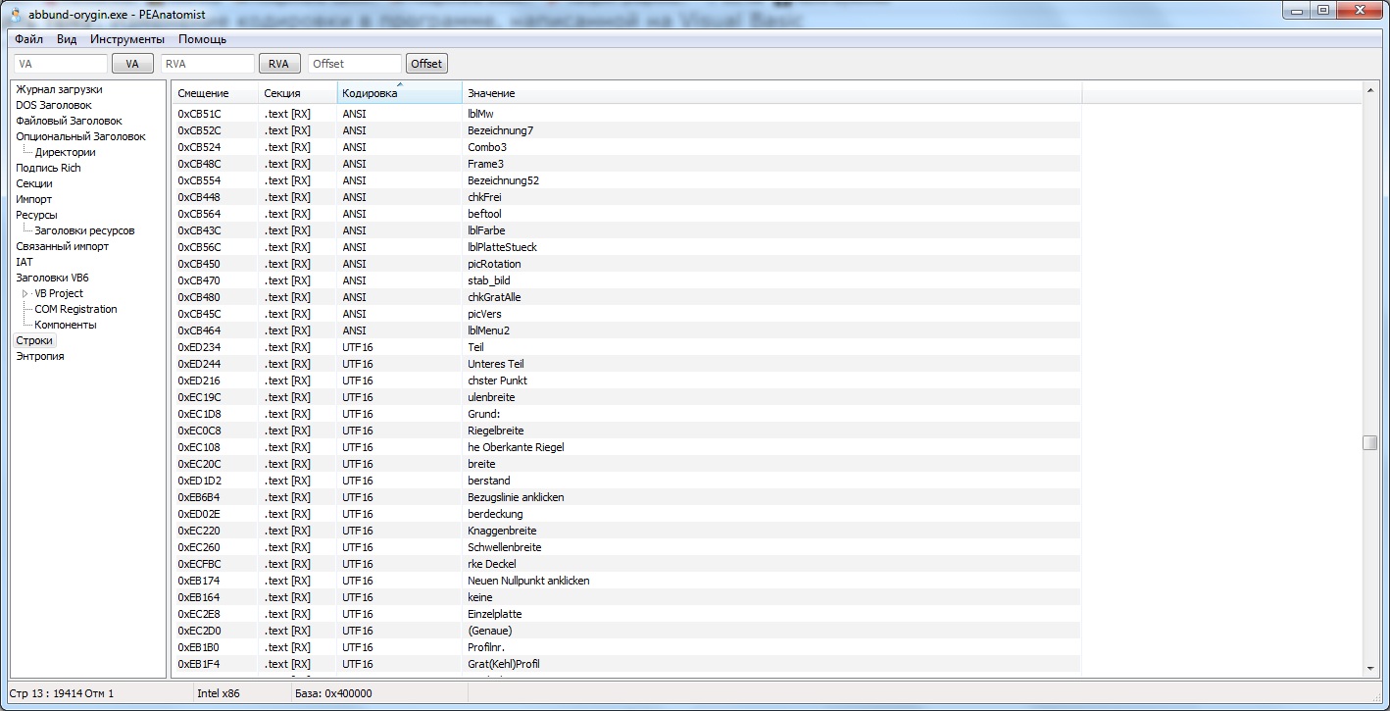Sort by the Кодировка column header
This screenshot has height=711, width=1390.
click(x=399, y=93)
